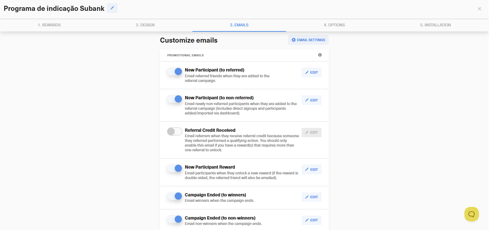Click the 'New Participant Reward' row title
Screen dimensions: 489x230
210,167
